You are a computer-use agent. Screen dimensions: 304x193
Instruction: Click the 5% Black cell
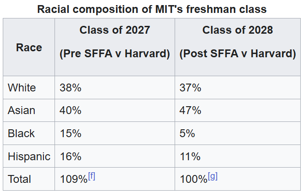tap(237, 133)
